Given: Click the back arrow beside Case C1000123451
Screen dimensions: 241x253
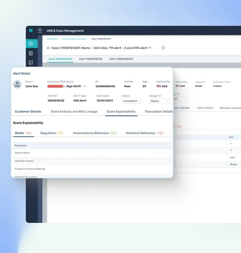Looking at the screenshot, I should click(x=48, y=48).
